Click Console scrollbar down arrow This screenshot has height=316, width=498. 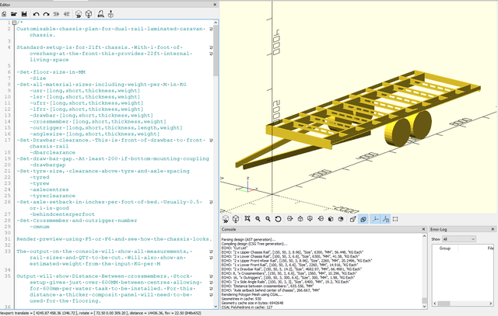tap(424, 307)
